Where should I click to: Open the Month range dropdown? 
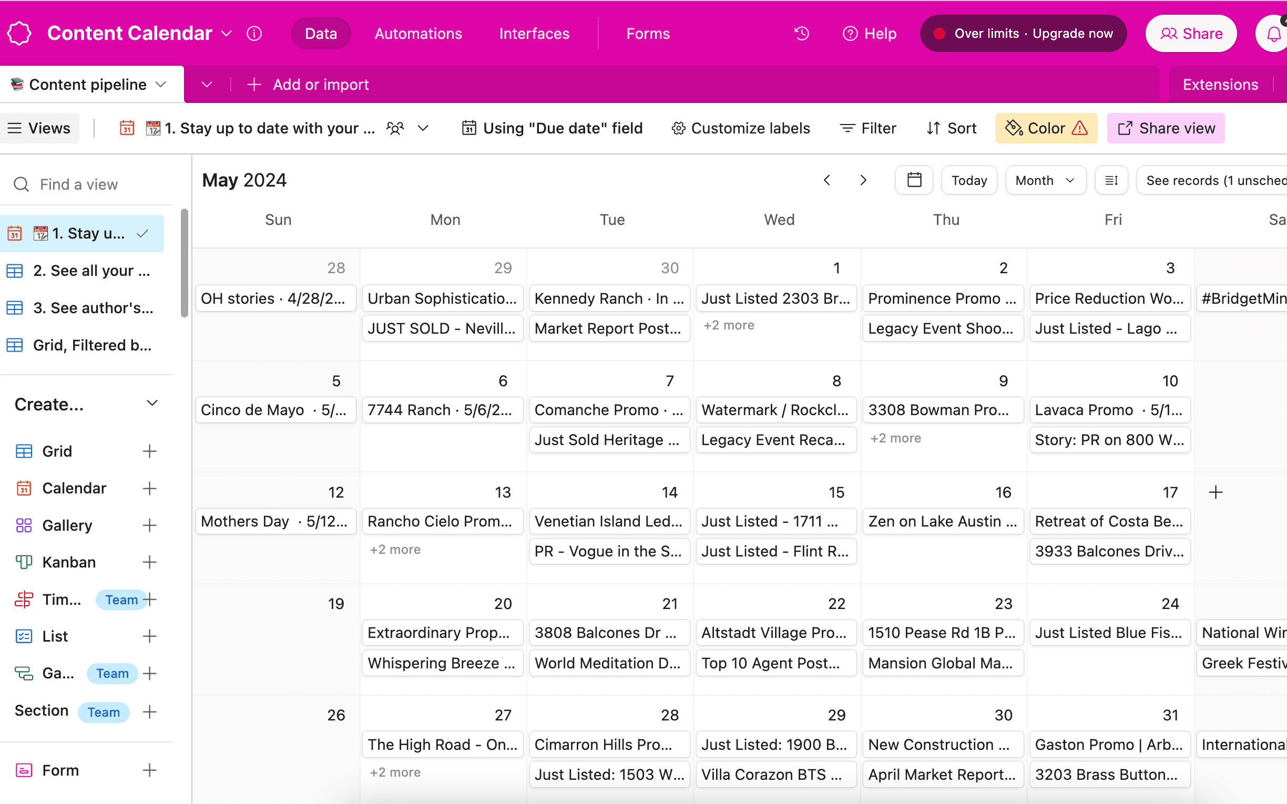tap(1045, 180)
